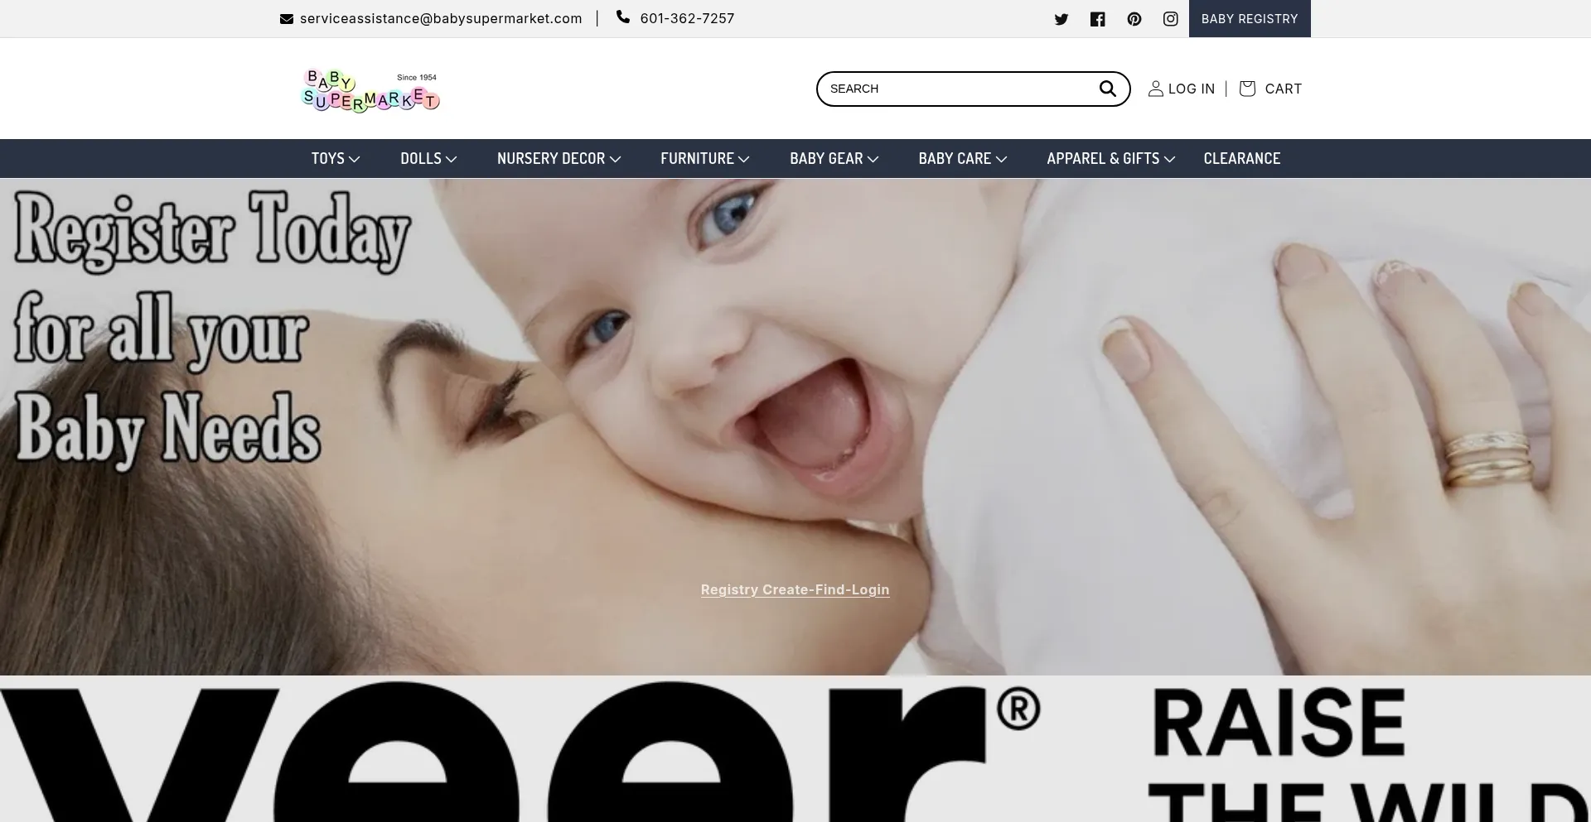Expand the Baby Gear chevron
The height and width of the screenshot is (822, 1591).
coord(873,159)
